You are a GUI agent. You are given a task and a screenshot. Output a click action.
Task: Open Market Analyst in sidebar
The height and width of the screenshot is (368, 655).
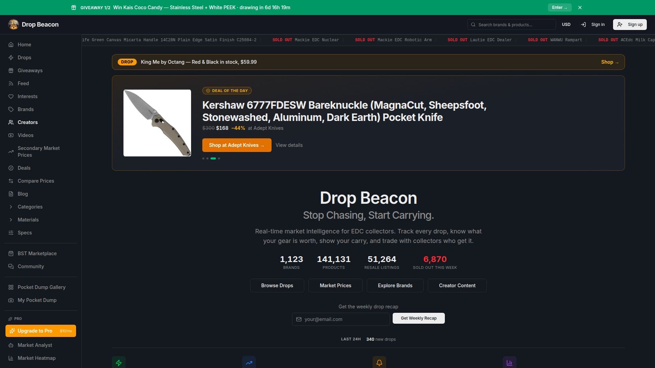(x=41, y=345)
